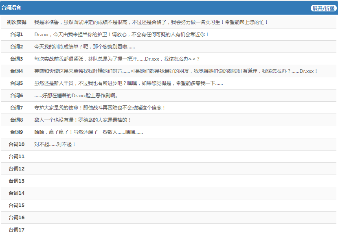The width and height of the screenshot is (338, 236).
Task: Select the 台词5 row label
Action: coord(17,83)
